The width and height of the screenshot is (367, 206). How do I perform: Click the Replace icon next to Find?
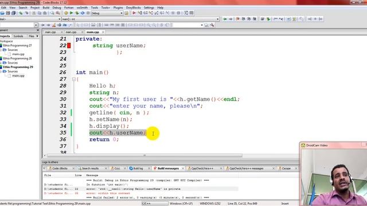click(x=58, y=13)
